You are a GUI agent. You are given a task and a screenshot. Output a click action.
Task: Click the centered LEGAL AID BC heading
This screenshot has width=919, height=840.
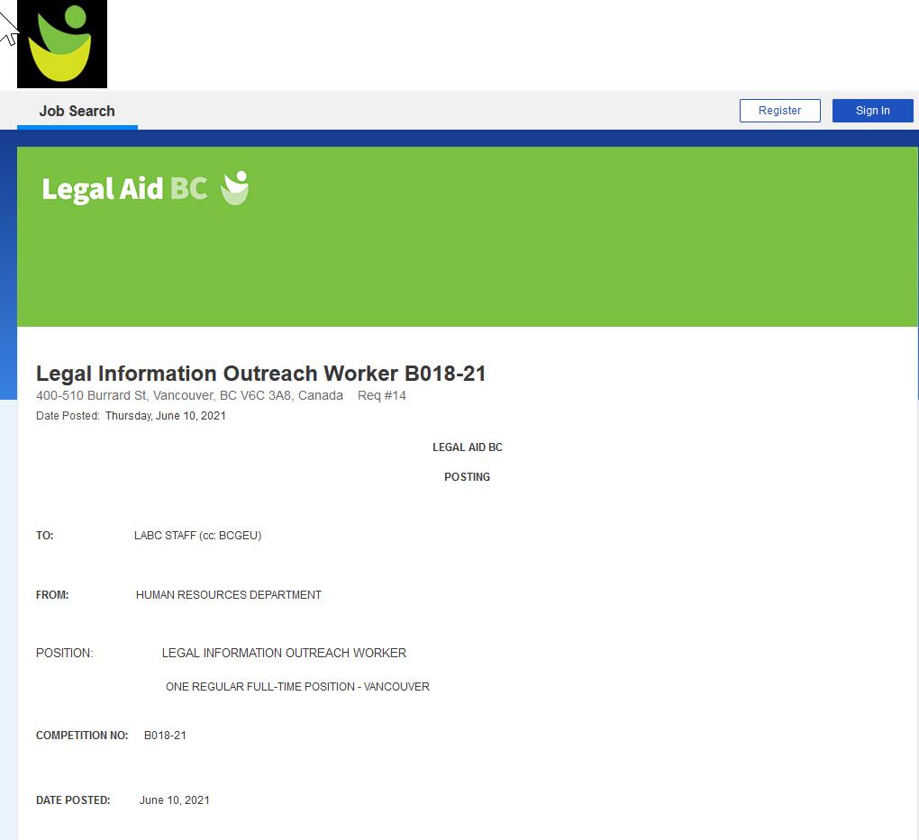(467, 447)
